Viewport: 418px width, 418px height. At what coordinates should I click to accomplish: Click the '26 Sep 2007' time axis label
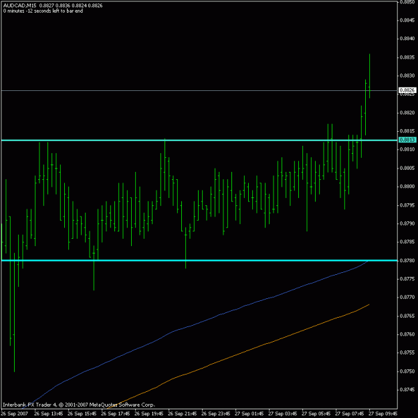coord(15,413)
